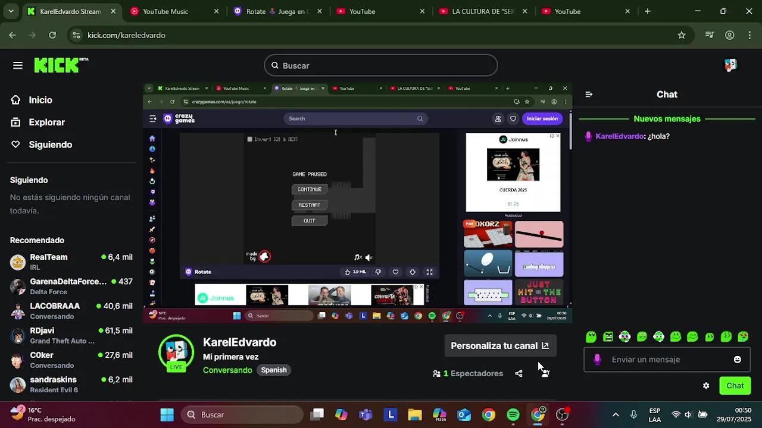Screen dimensions: 762x428
Task: Open recommended channel sandraskins
Action: point(71,385)
